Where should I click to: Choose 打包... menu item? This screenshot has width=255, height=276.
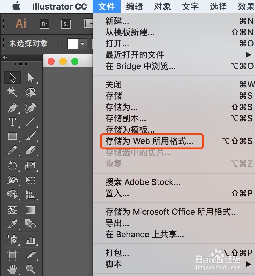(174, 253)
